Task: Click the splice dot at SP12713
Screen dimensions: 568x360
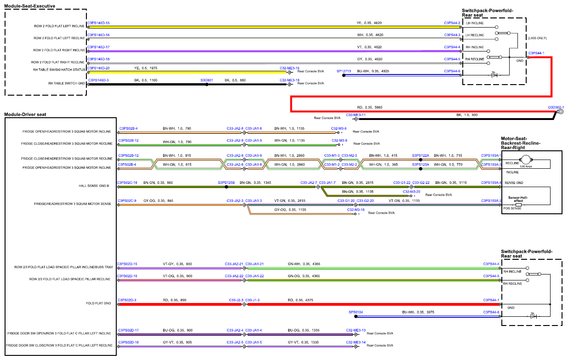Action: coord(344,75)
